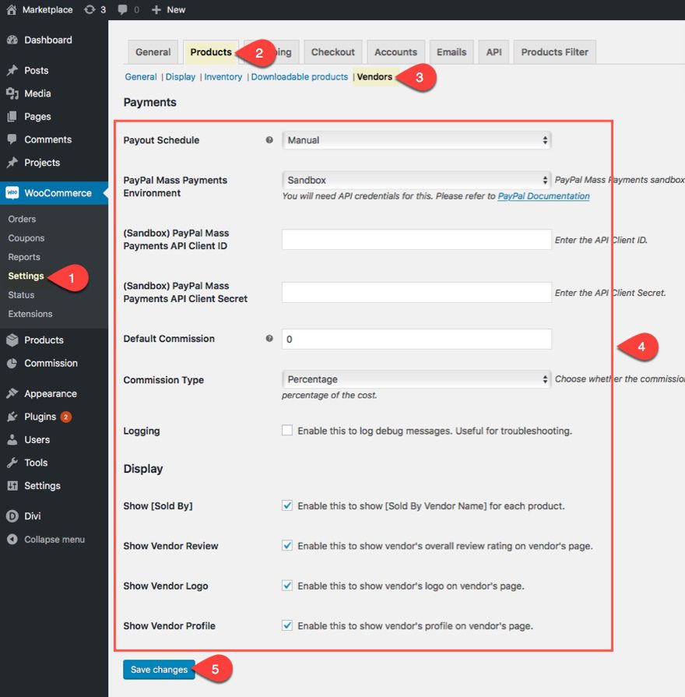
Task: Click the updates icon in admin bar
Action: (x=90, y=10)
